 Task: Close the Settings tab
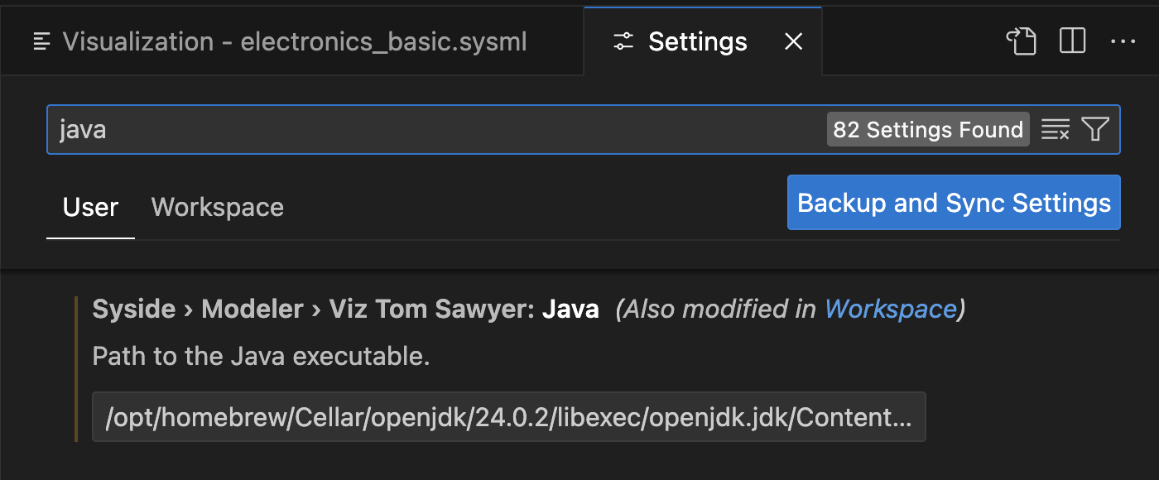793,41
